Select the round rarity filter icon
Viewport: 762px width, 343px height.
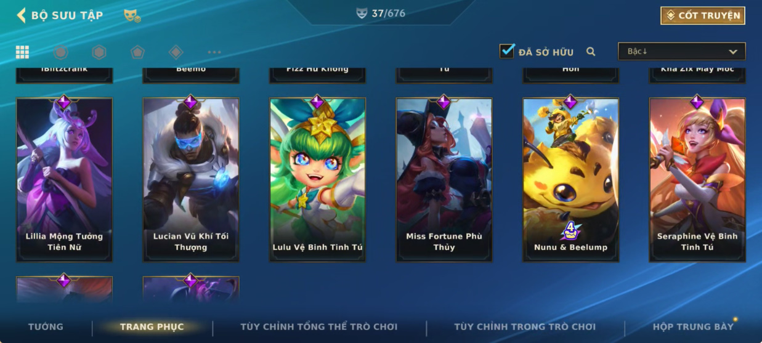click(60, 52)
